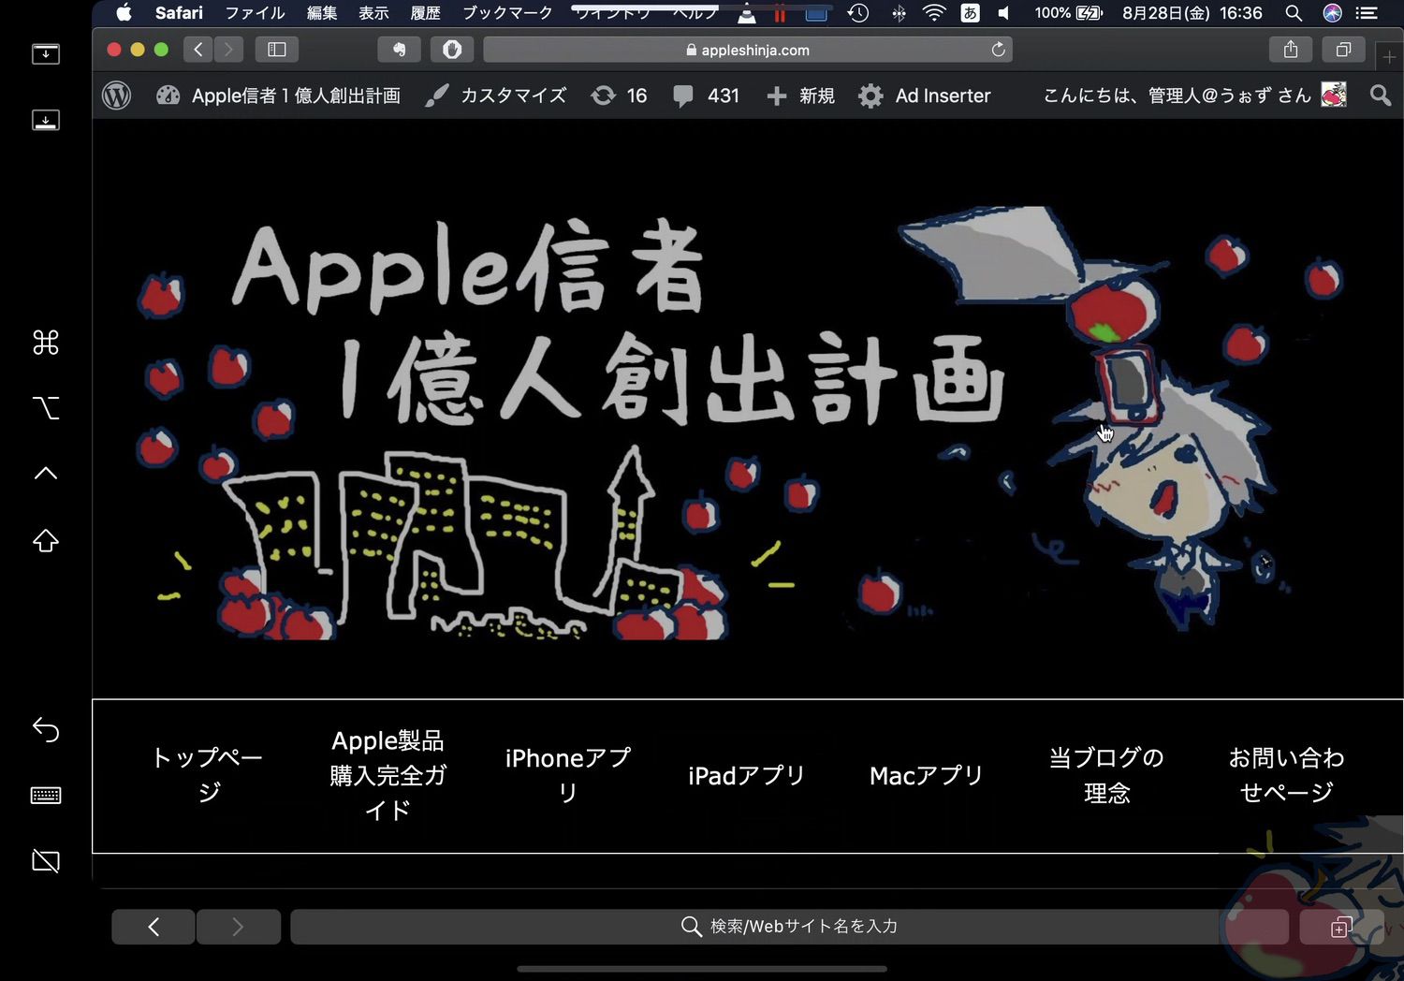1404x981 pixels.
Task: Click the Apple信者1億人創出計画 header banner
Action: (747, 421)
